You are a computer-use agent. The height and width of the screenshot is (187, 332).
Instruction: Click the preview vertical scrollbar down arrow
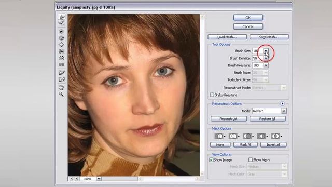[202, 173]
